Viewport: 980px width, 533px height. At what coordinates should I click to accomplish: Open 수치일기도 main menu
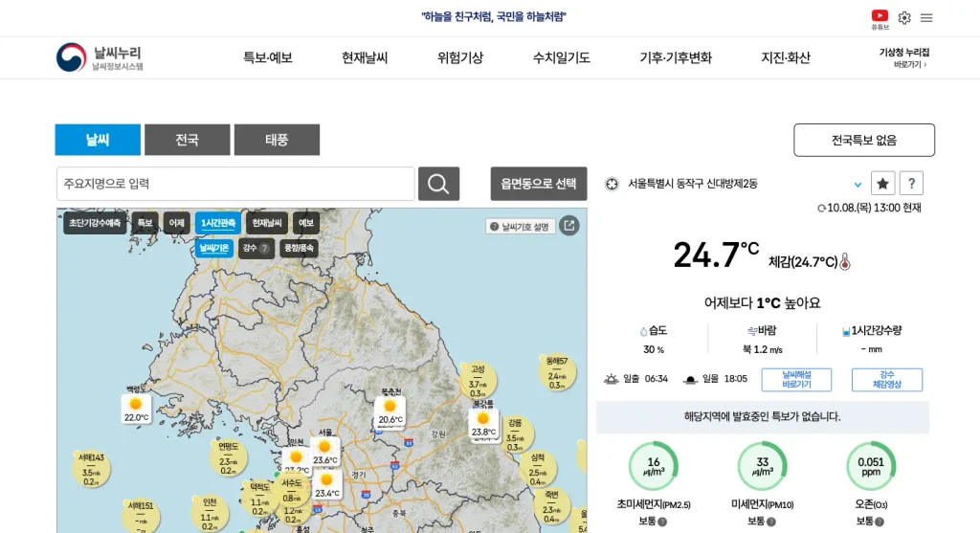tap(561, 57)
